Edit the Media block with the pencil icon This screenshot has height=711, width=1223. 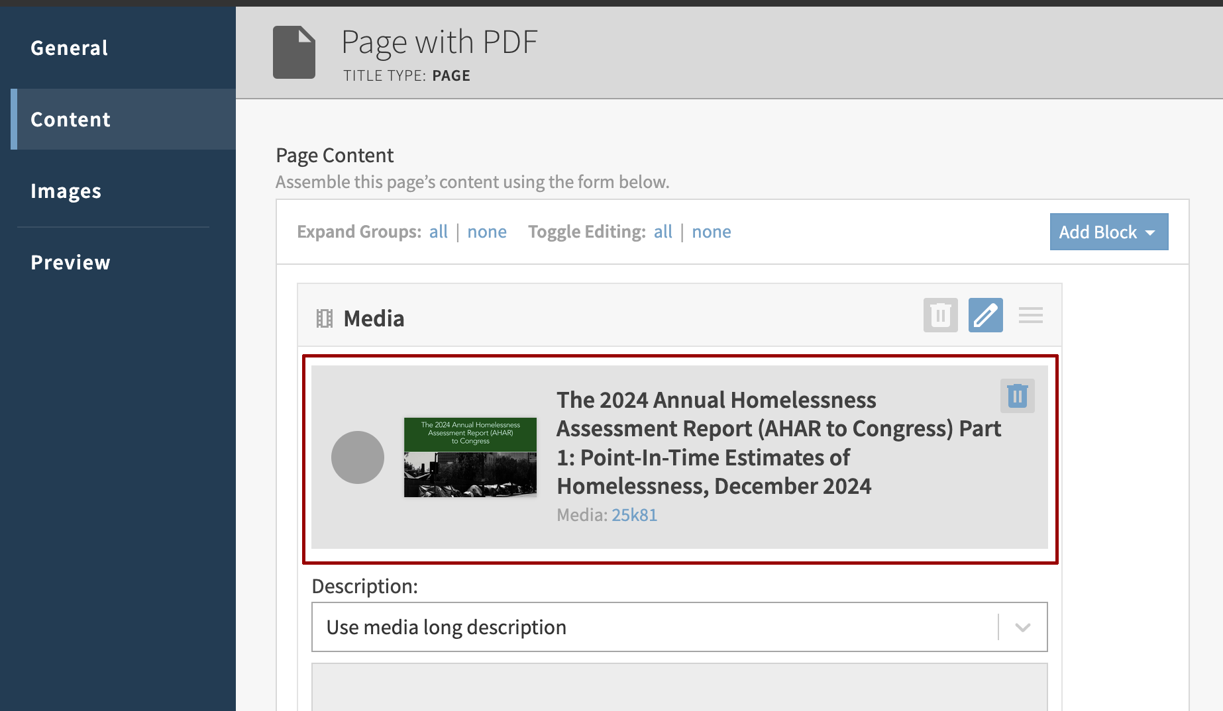tap(985, 315)
